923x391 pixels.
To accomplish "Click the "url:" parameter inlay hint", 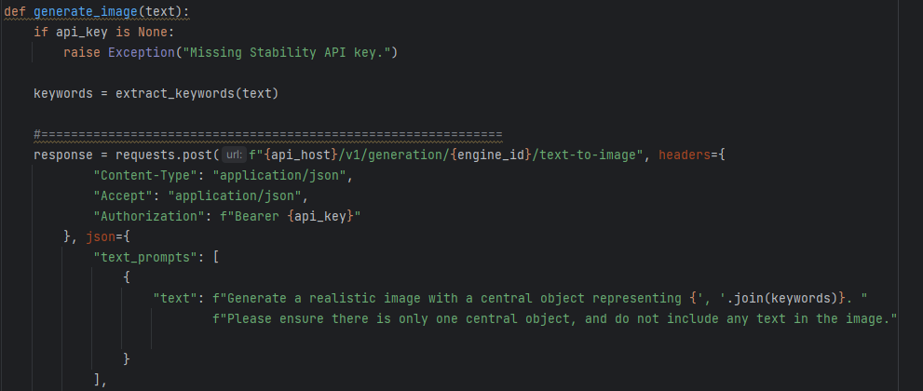I will [x=234, y=155].
